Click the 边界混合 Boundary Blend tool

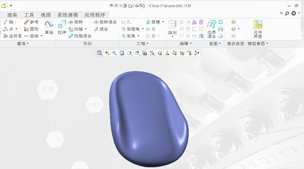click(x=211, y=29)
